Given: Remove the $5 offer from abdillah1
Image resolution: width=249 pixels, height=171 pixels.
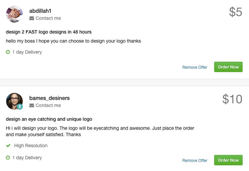Looking at the screenshot, I should [195, 67].
